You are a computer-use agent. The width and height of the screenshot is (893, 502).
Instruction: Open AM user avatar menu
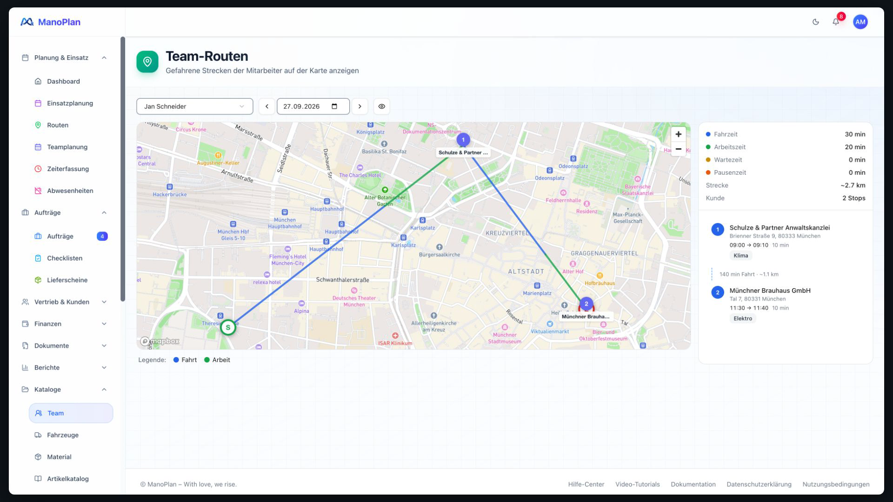pos(860,22)
